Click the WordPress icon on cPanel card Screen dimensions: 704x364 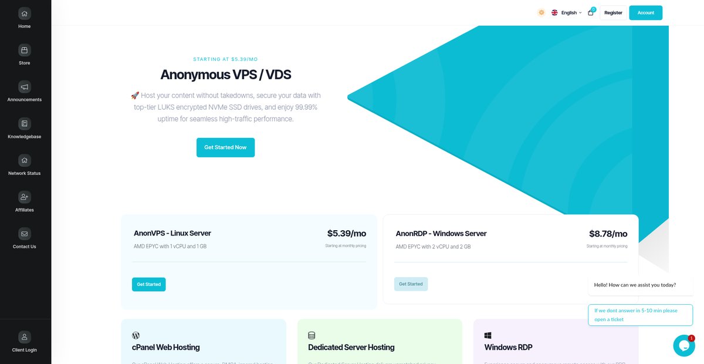point(136,335)
